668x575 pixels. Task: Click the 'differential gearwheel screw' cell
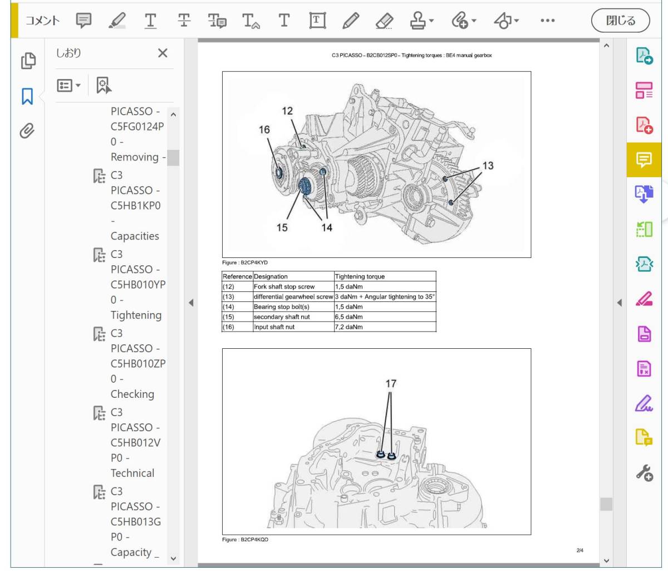[x=293, y=297]
